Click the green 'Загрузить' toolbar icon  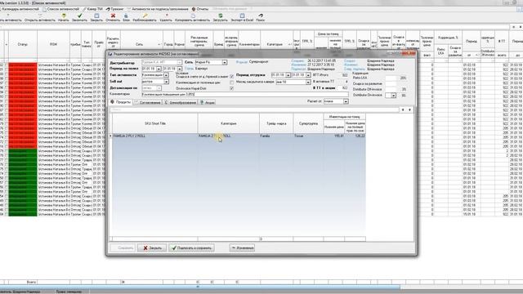[x=220, y=17]
